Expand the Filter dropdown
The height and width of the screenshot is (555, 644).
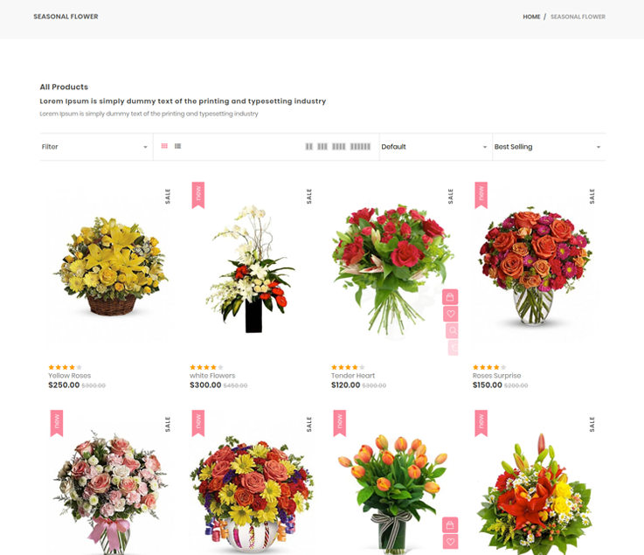95,147
